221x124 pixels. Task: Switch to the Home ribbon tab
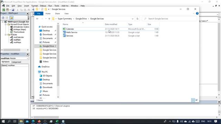click(x=48, y=13)
